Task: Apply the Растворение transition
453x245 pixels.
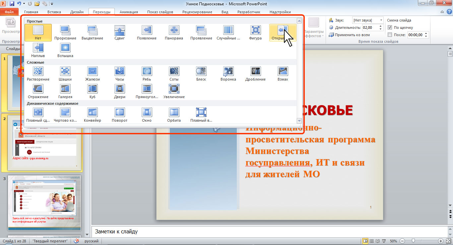Action: tap(38, 74)
